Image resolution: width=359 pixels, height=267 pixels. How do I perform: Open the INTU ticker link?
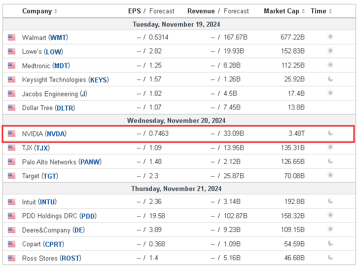coord(47,202)
